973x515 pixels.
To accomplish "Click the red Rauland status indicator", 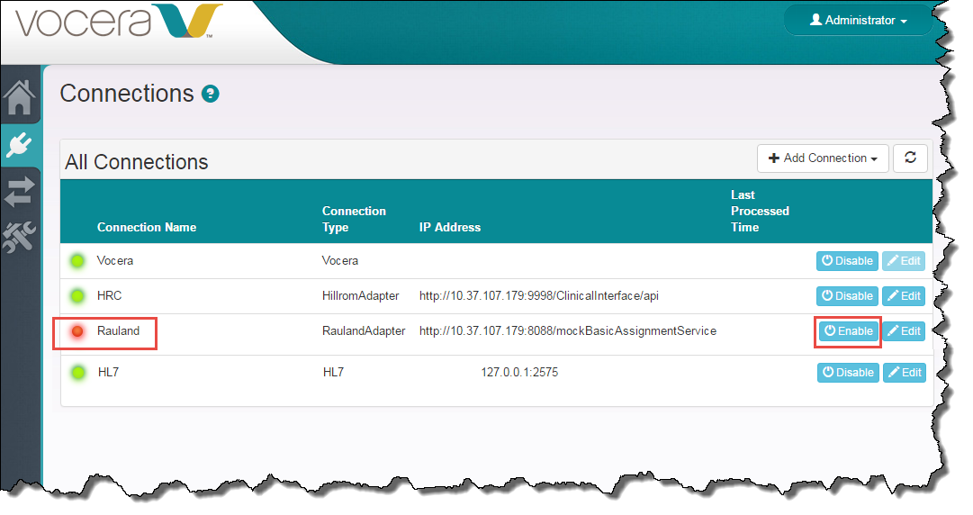I will [77, 331].
